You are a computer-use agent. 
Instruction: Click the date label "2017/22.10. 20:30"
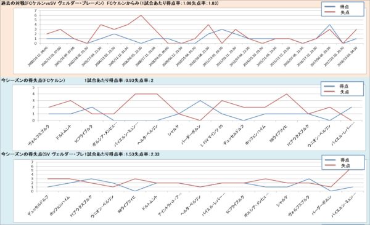[334, 57]
